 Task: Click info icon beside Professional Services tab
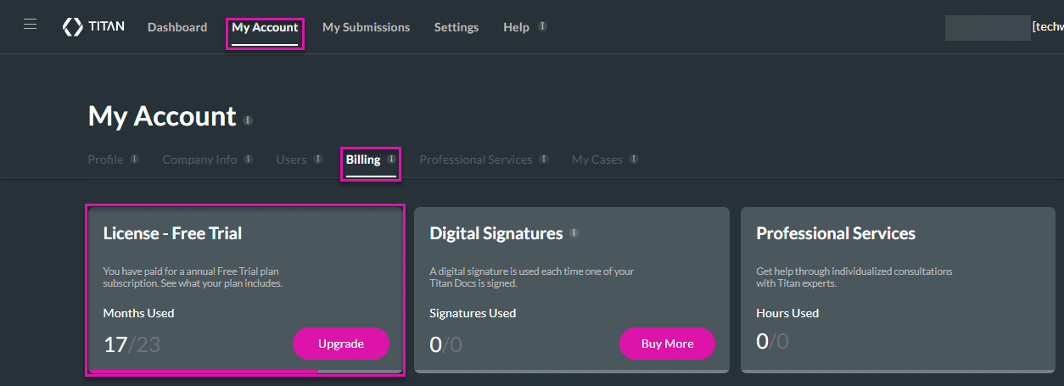tap(544, 159)
